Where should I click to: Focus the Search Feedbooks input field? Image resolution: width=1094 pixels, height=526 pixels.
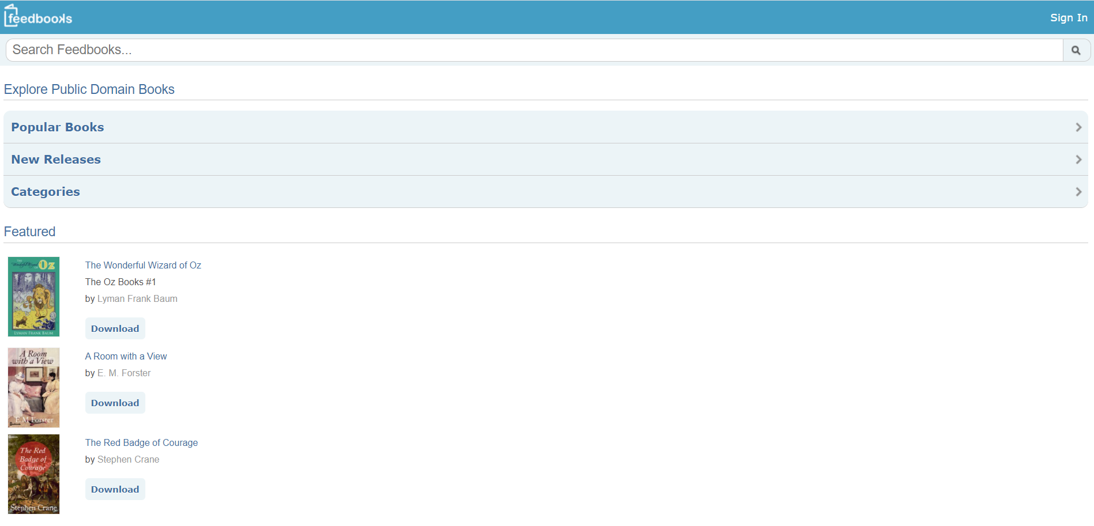pyautogui.click(x=534, y=50)
